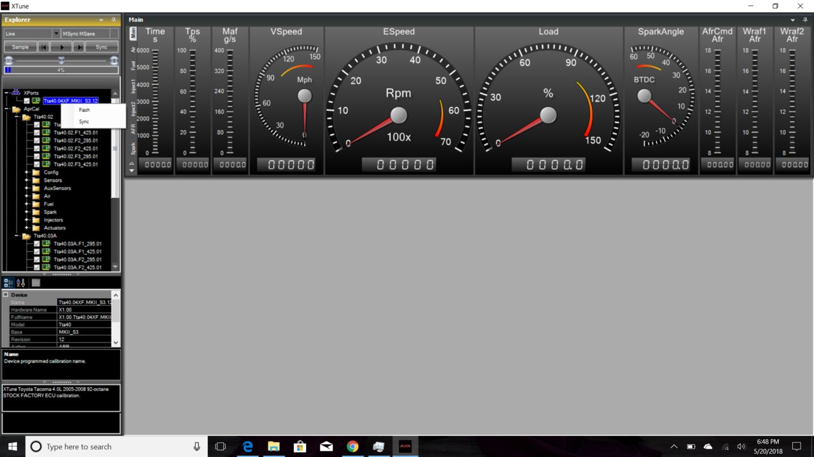Switch to the Fuel vertical tab

pos(133,65)
